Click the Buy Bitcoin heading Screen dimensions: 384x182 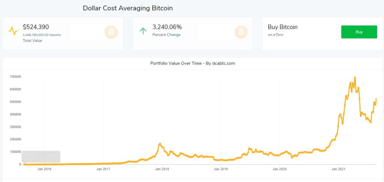pos(283,27)
